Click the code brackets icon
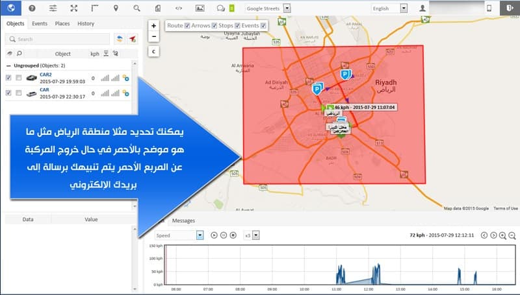Viewport: 520px width, 295px height. pos(179,8)
